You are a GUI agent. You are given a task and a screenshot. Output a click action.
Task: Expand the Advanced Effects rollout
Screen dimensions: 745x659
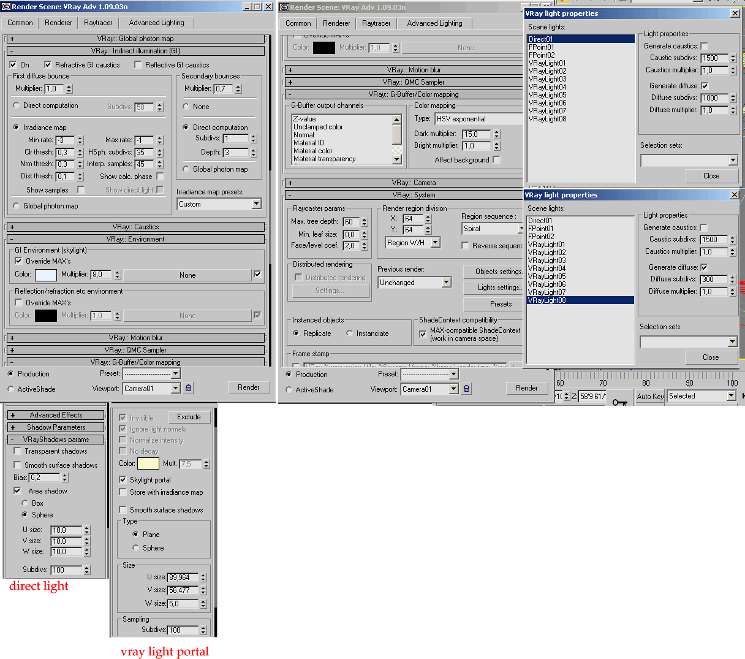pyautogui.click(x=56, y=415)
